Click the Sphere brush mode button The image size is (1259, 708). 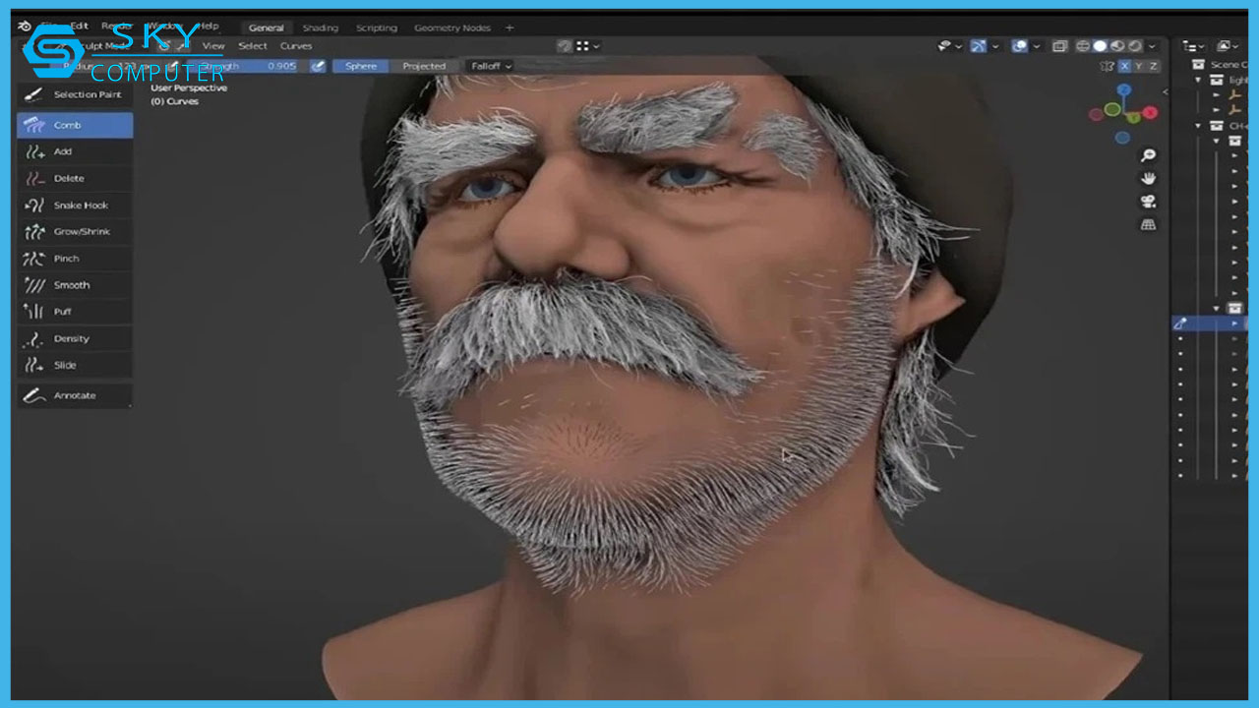[x=360, y=66]
